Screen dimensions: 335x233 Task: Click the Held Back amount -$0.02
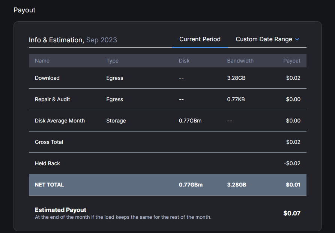coord(292,163)
